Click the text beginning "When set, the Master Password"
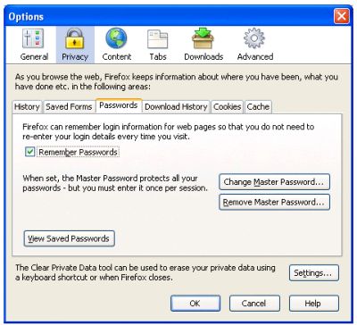357x325 pixels. pyautogui.click(x=115, y=183)
